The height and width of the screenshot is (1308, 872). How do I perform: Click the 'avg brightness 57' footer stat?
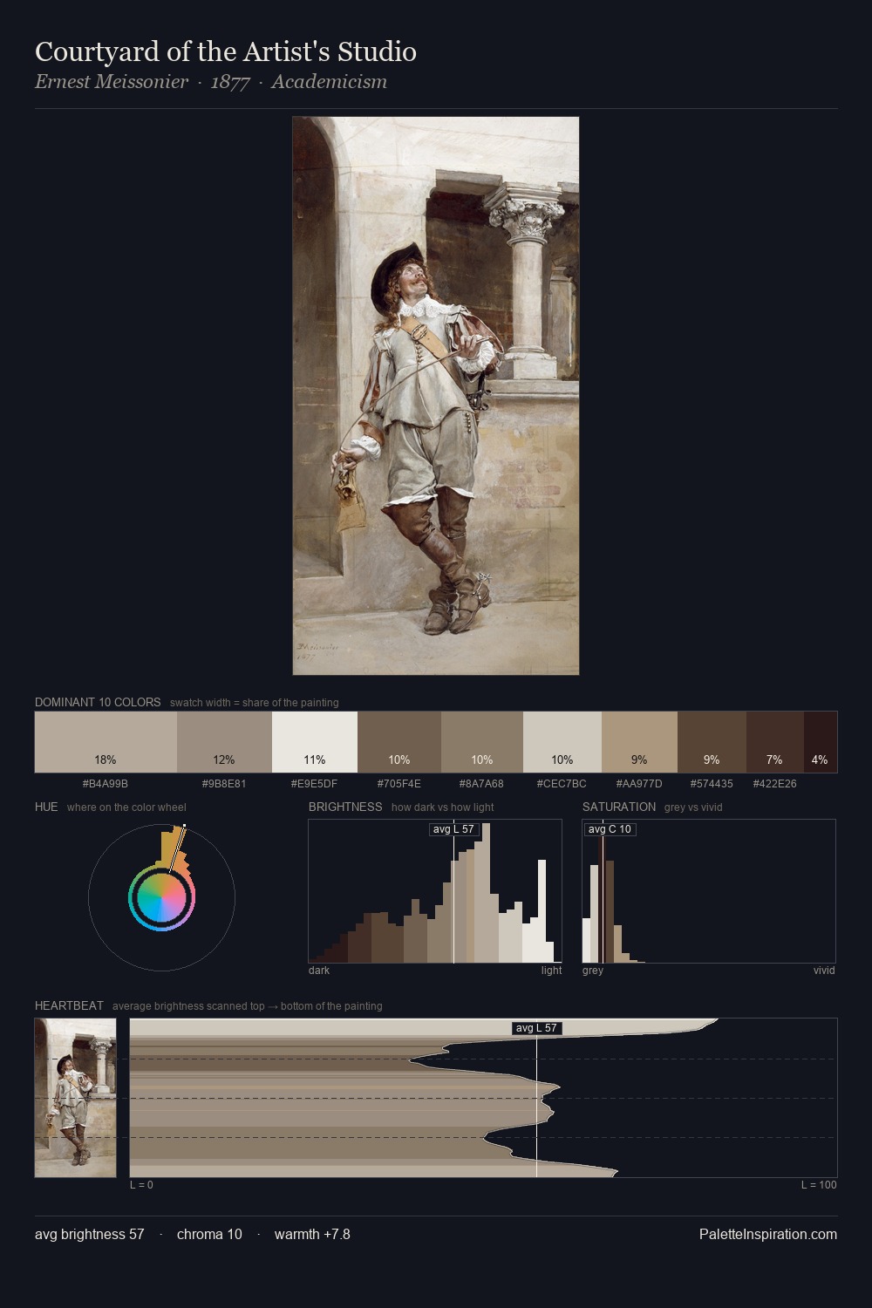(x=90, y=1234)
